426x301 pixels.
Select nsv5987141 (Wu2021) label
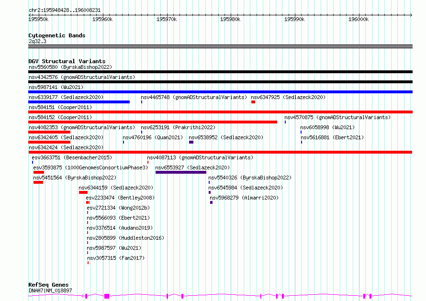click(56, 87)
